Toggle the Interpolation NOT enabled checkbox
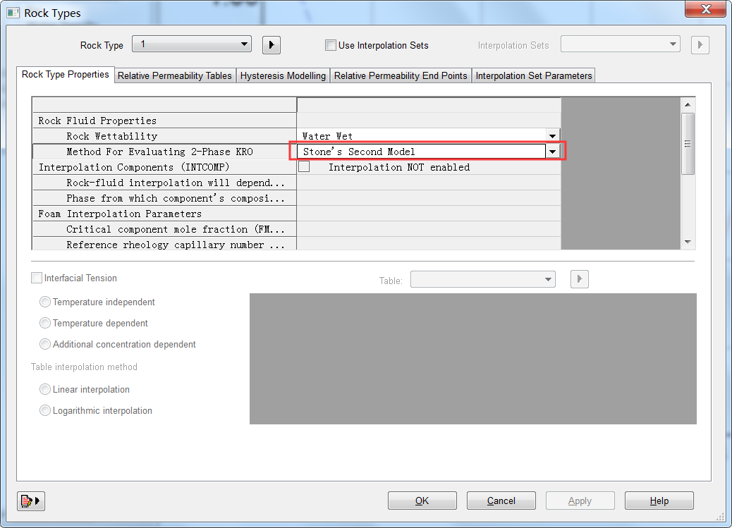 click(304, 167)
